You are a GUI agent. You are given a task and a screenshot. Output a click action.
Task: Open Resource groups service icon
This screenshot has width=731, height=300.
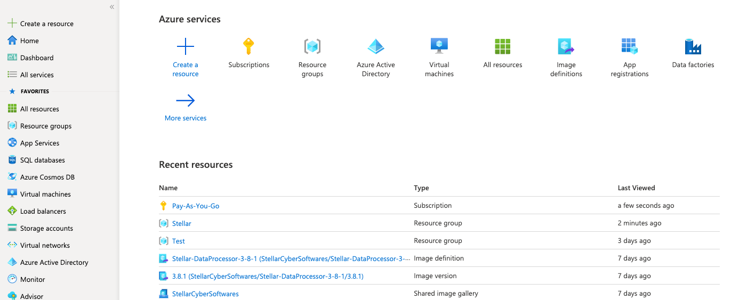[312, 47]
